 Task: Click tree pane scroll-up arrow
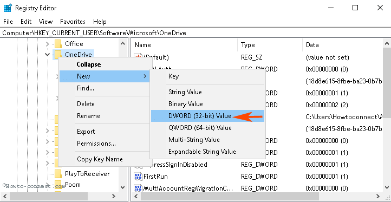pyautogui.click(x=122, y=44)
